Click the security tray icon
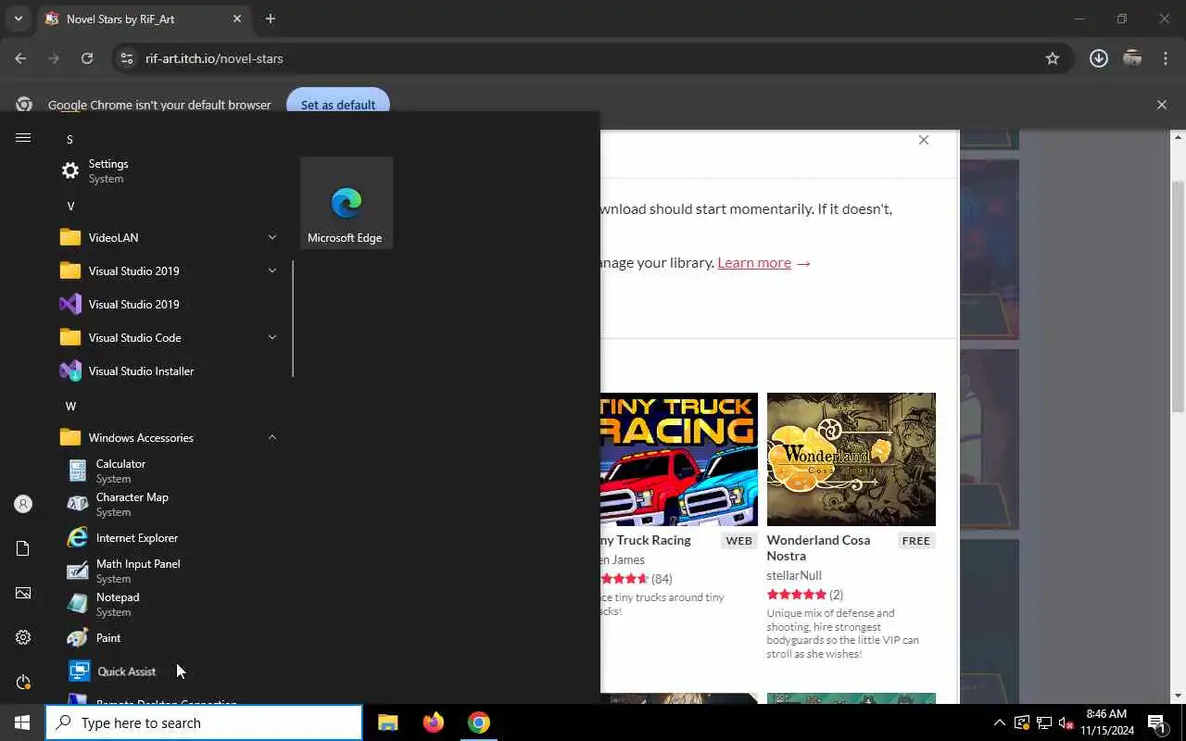The width and height of the screenshot is (1186, 741). 1021,722
